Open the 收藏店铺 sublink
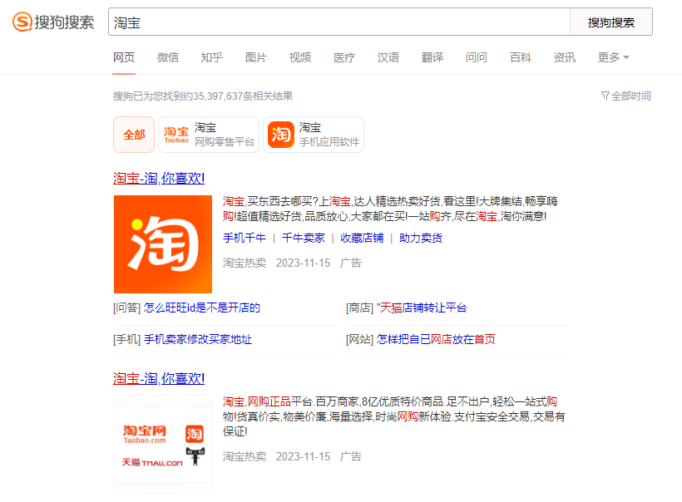This screenshot has height=502, width=682. coord(362,239)
